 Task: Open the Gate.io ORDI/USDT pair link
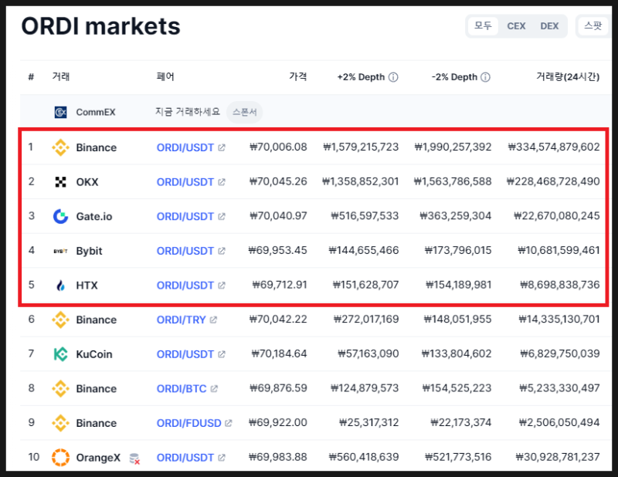pyautogui.click(x=185, y=216)
